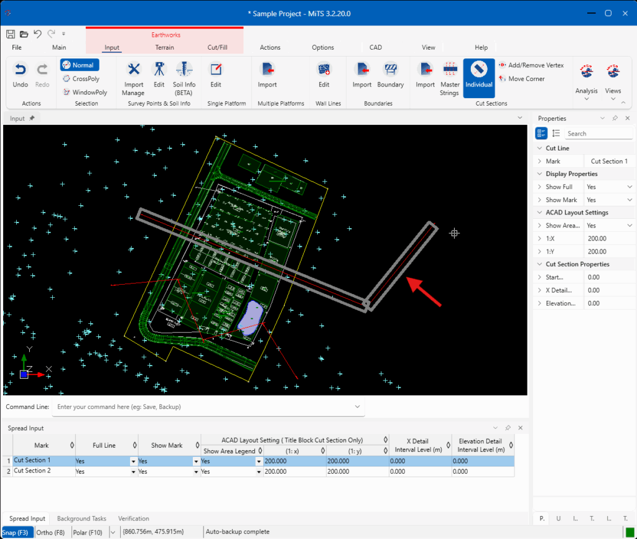Select Import Manage survey points tool
The height and width of the screenshot is (539, 637).
134,79
